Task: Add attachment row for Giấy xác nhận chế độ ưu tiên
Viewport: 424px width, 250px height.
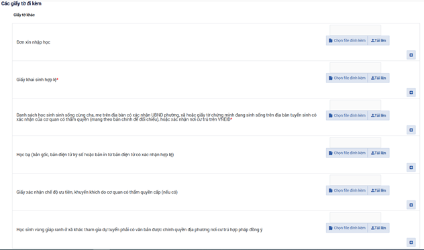Action: pyautogui.click(x=411, y=205)
